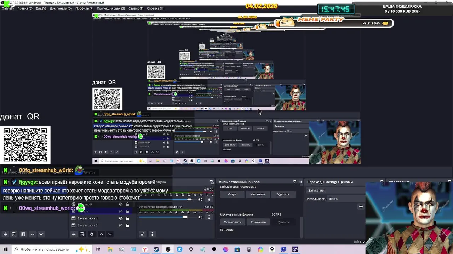Viewport: 453px width, 254px height.
Task: Open the Сервис (T) menu
Action: tap(136, 8)
